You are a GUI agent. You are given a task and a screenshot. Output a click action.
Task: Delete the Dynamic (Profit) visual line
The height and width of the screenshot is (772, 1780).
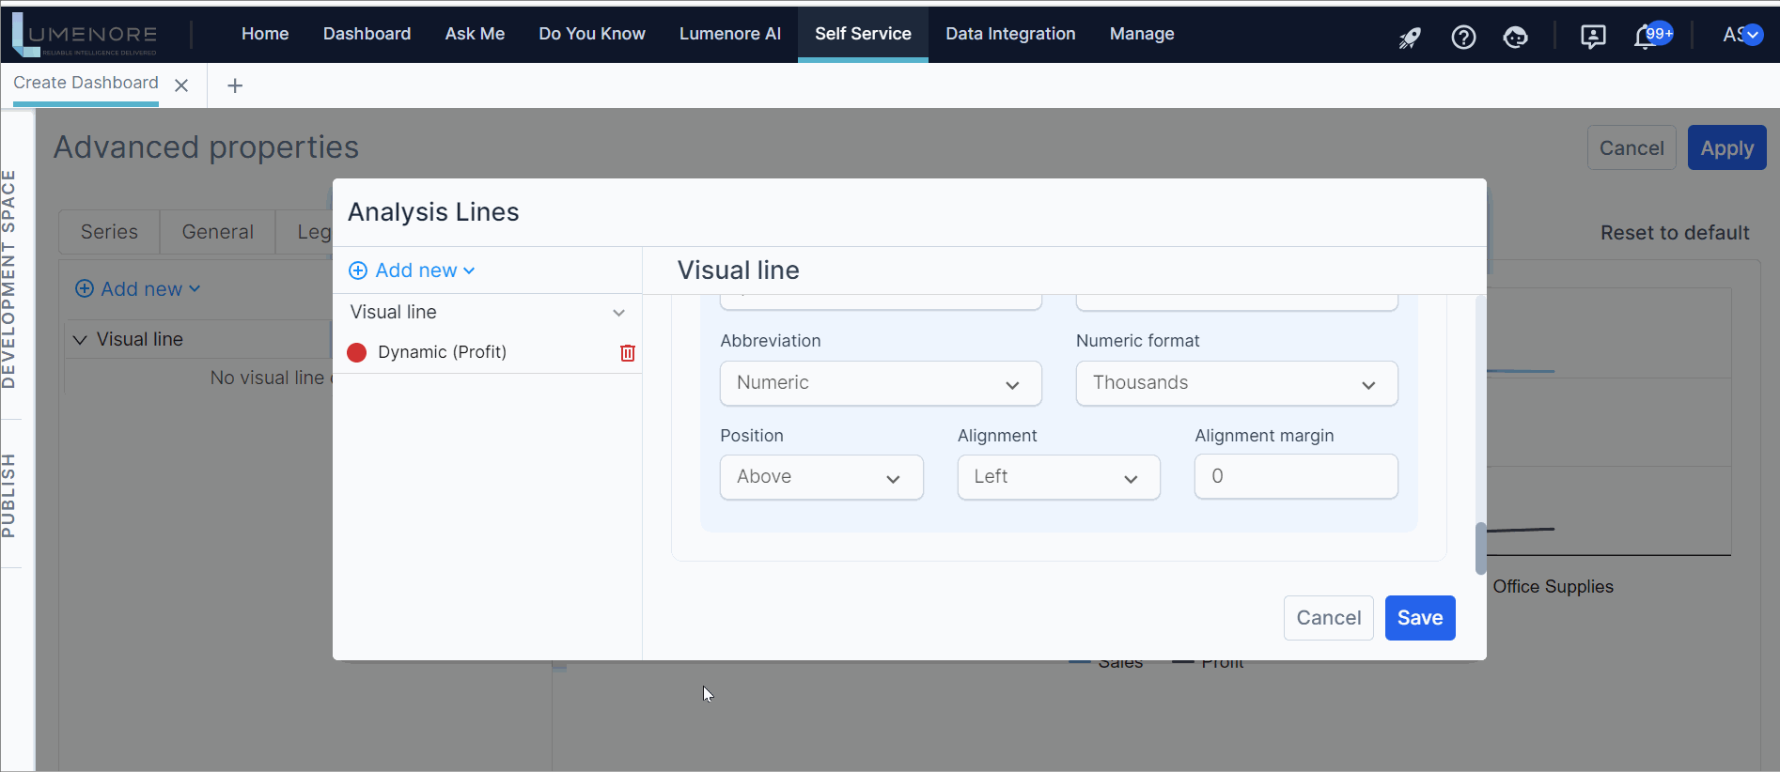628,353
